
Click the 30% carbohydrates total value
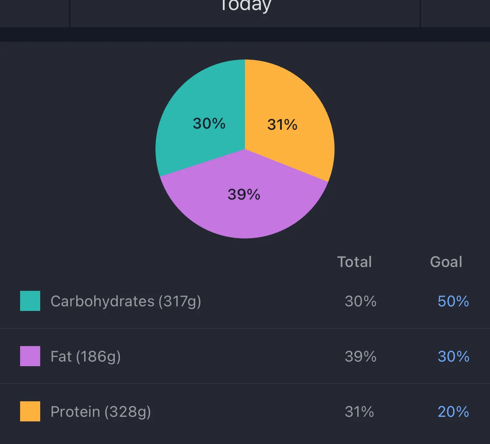pyautogui.click(x=360, y=301)
